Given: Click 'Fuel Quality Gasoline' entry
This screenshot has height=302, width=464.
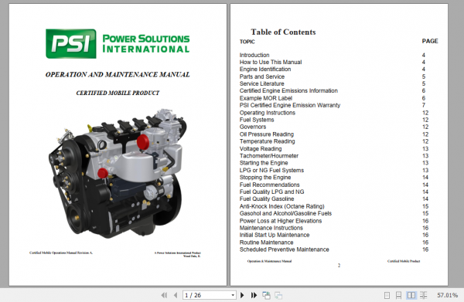Looking at the screenshot, I should [x=267, y=199].
